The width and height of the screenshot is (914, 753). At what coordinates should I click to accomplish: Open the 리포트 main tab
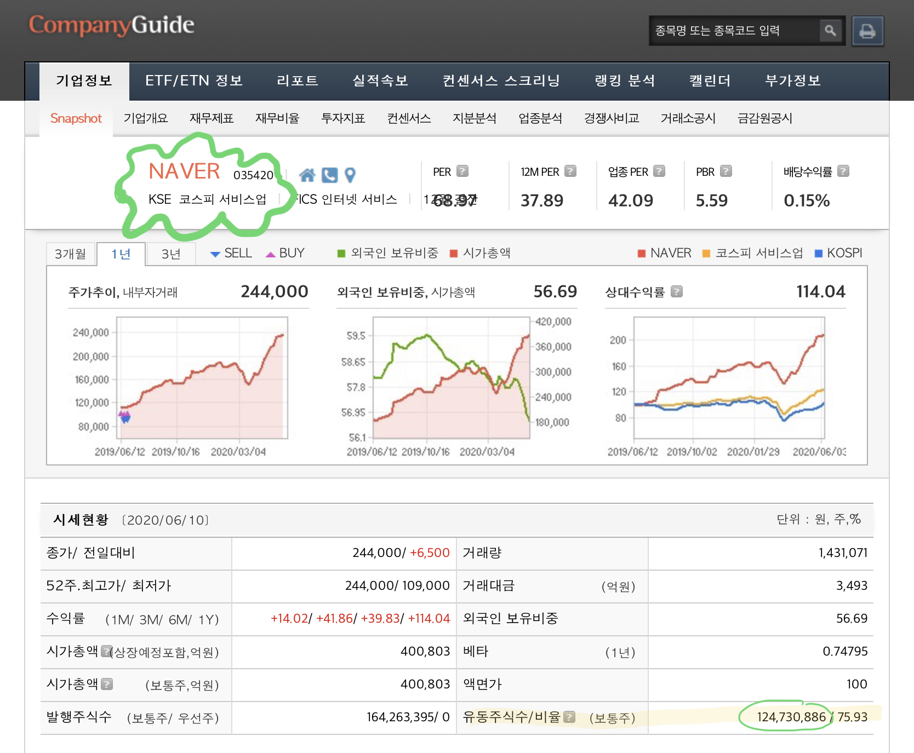pyautogui.click(x=298, y=81)
